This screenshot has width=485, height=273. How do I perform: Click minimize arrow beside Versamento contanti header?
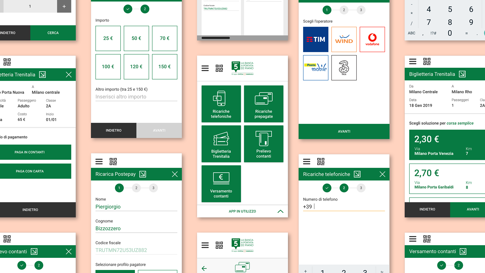click(x=463, y=252)
